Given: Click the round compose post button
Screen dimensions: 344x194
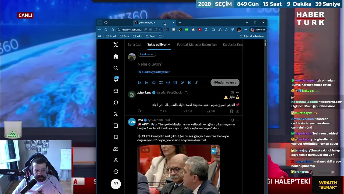Looking at the screenshot, I should point(116,184).
